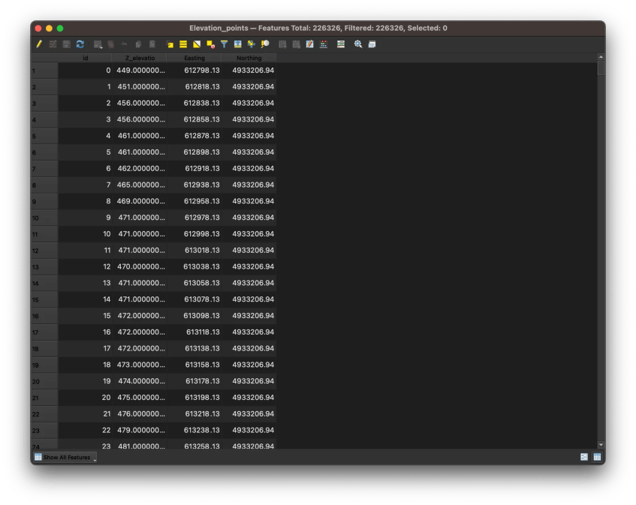Click Z_elevatio cell 475.000000...
The image size is (636, 505).
(140, 398)
